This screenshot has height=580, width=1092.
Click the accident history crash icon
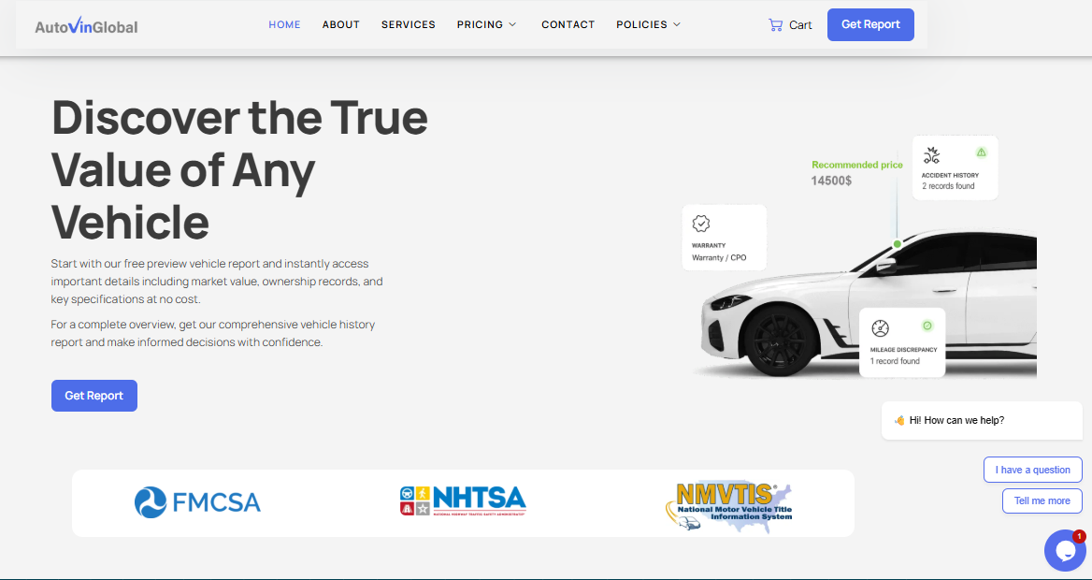pyautogui.click(x=931, y=153)
